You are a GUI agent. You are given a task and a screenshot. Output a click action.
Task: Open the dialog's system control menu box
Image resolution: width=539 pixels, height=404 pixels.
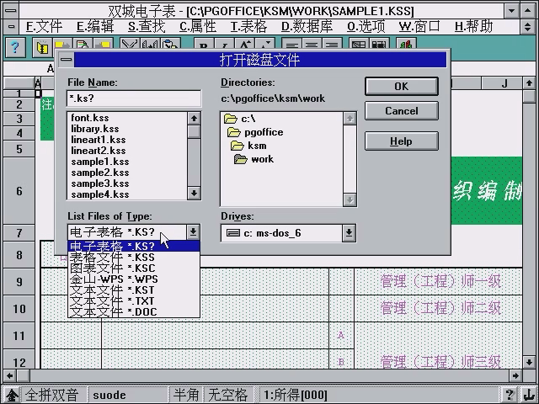point(66,60)
